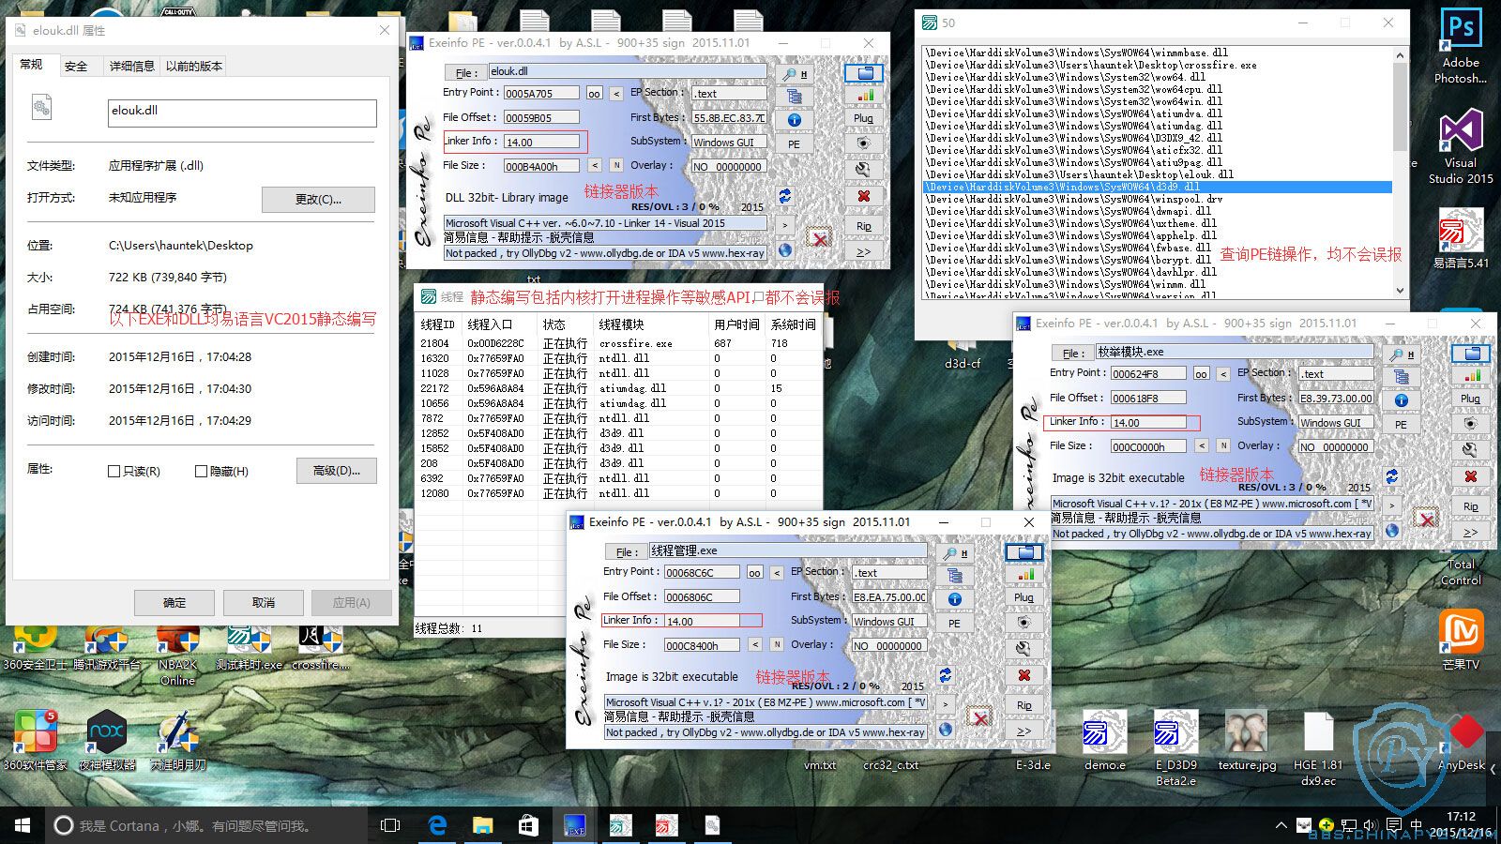Click wrench tools icon in elouk.dll Exeinfo window
The image size is (1501, 844).
(x=864, y=170)
